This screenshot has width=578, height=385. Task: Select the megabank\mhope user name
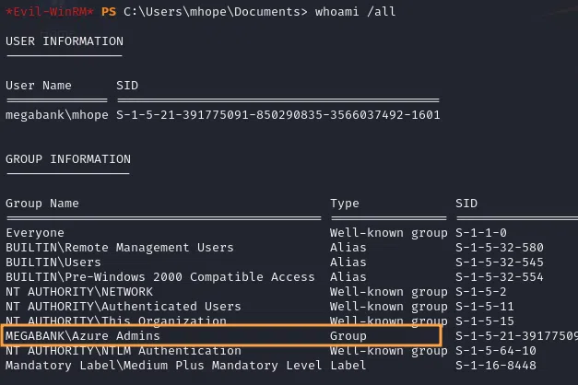point(56,115)
